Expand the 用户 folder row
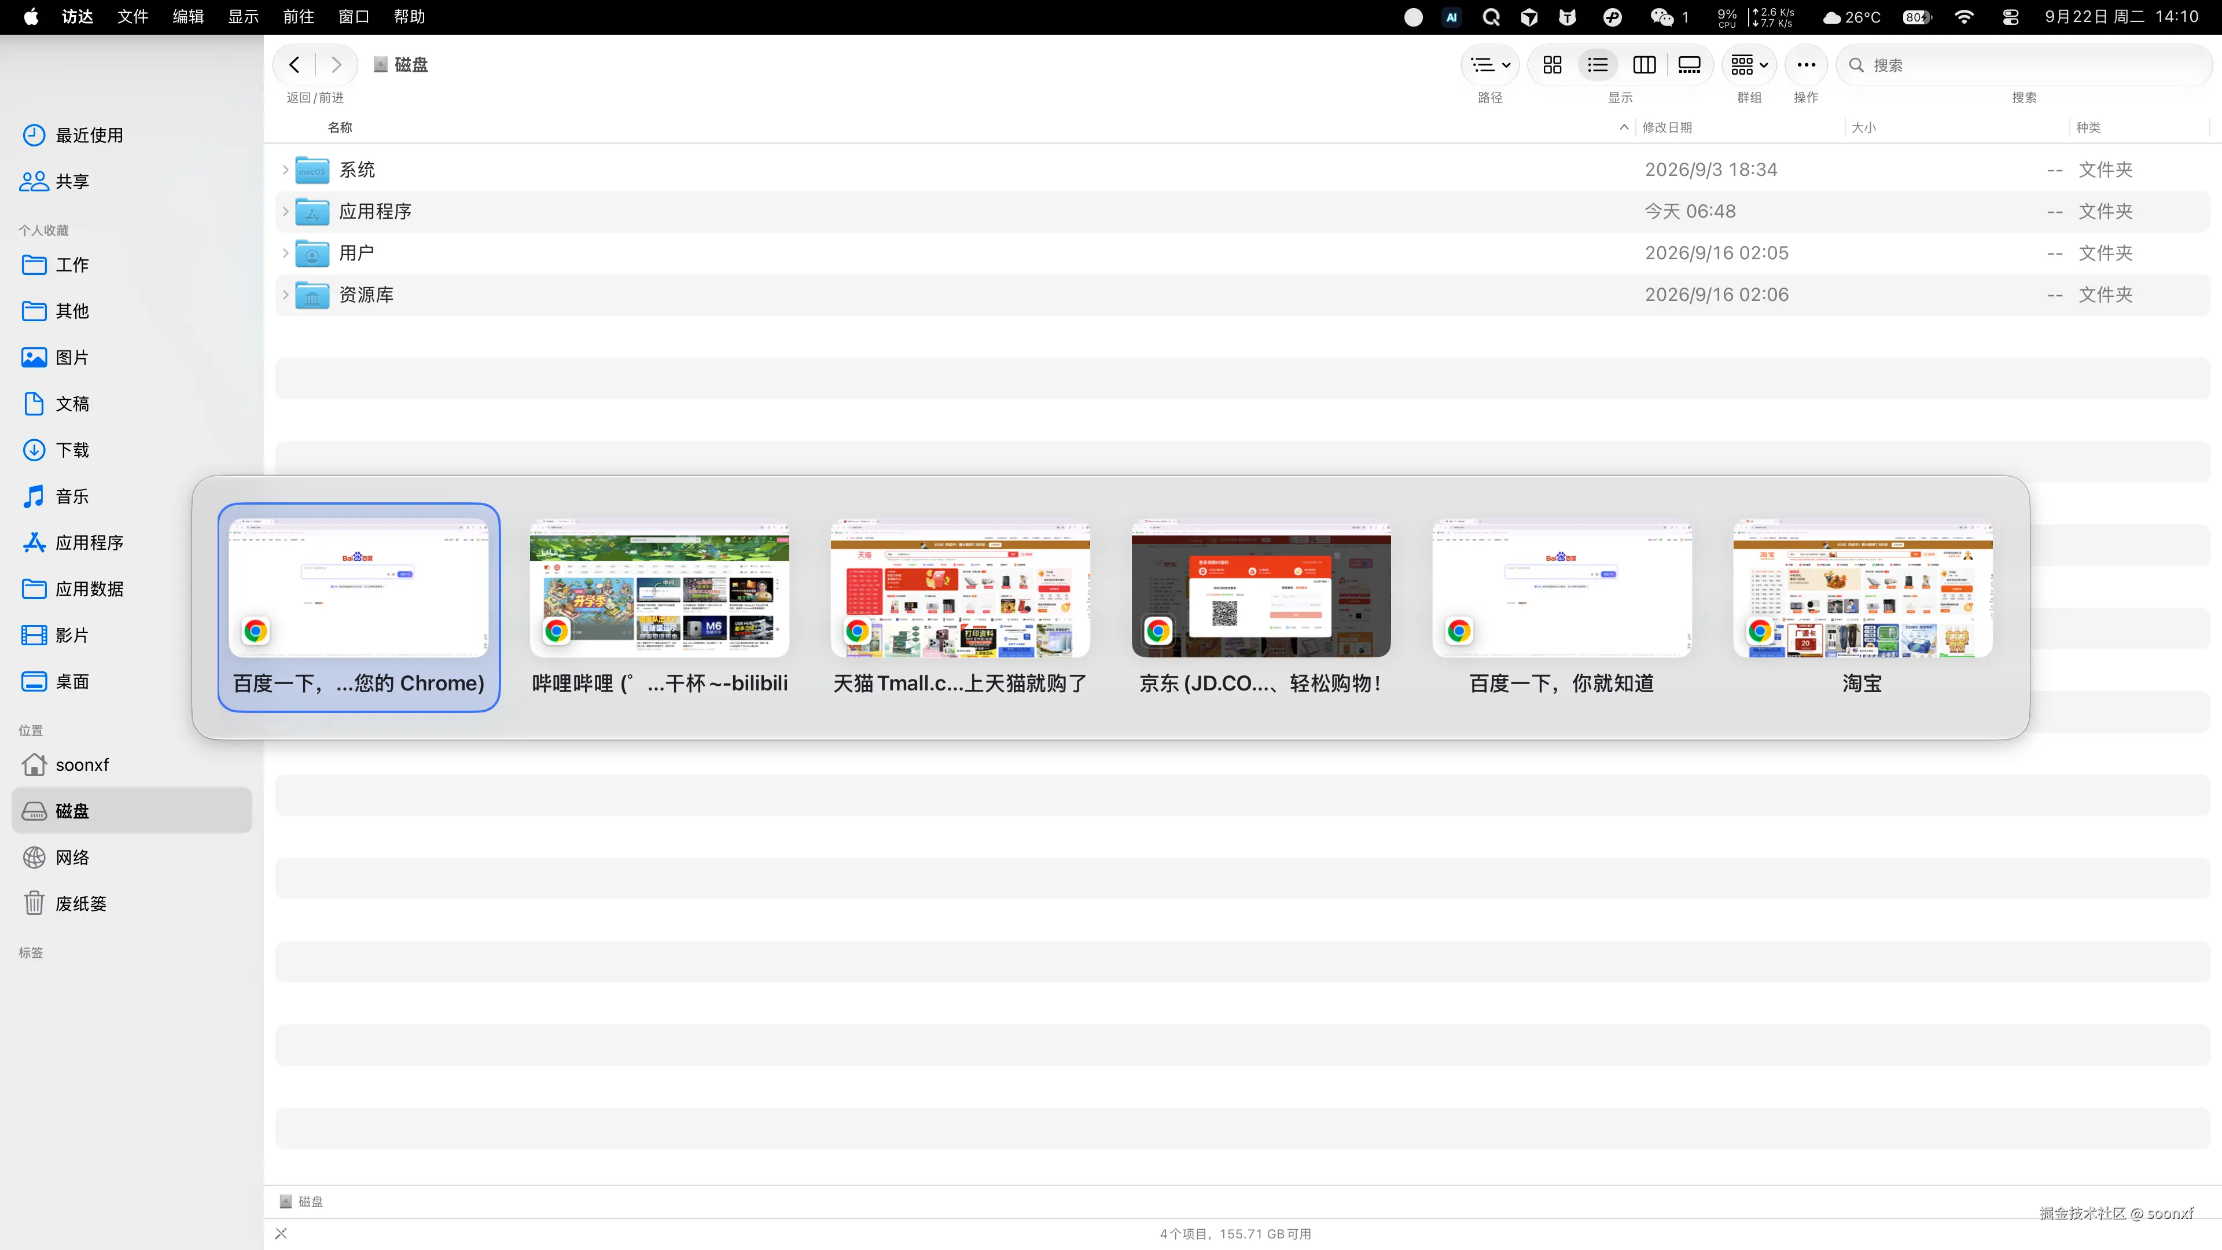This screenshot has height=1250, width=2222. (285, 253)
